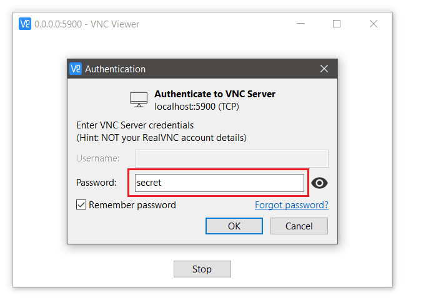Focus the Password input field
The image size is (421, 298).
[x=219, y=183]
